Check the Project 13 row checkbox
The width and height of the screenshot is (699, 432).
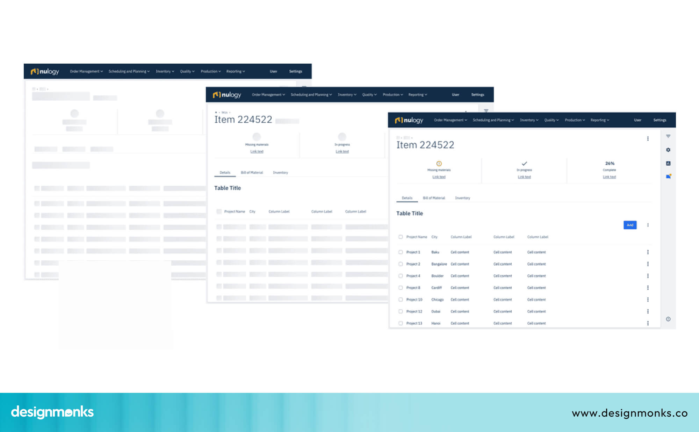pos(401,323)
